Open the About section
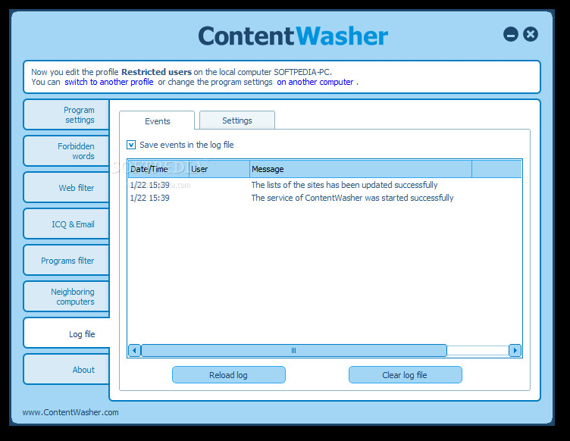The image size is (570, 441). (x=66, y=370)
